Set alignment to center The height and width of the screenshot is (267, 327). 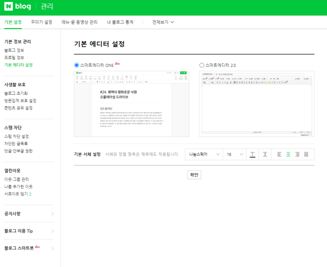pyautogui.click(x=288, y=155)
